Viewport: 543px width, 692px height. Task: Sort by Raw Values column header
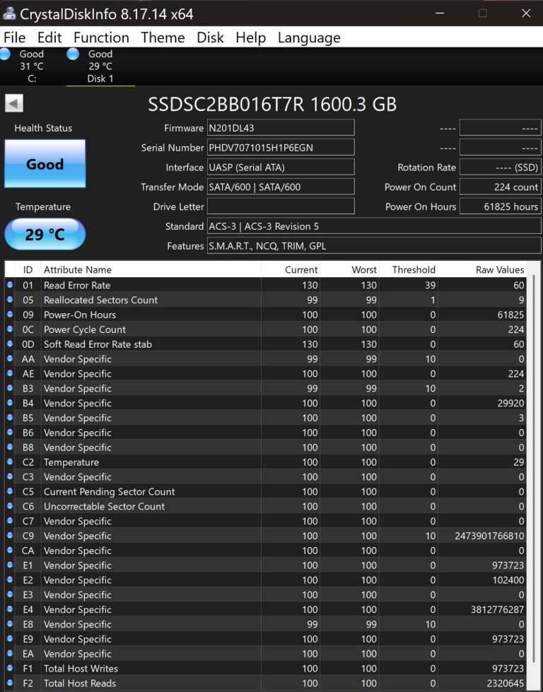(499, 269)
